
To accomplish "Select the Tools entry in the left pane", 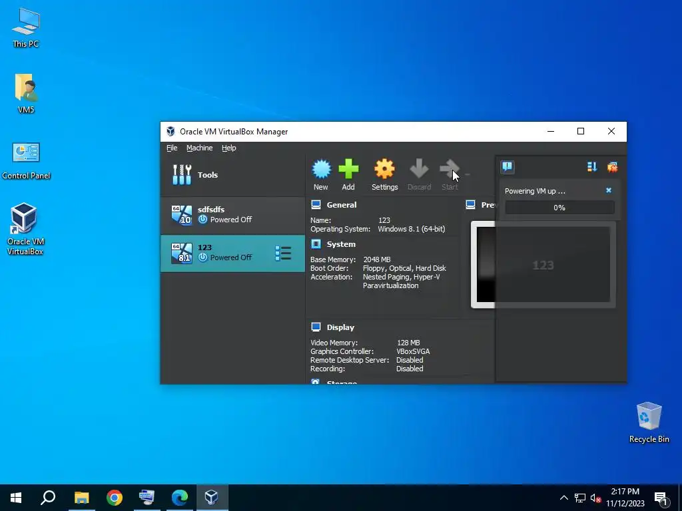I will 232,175.
